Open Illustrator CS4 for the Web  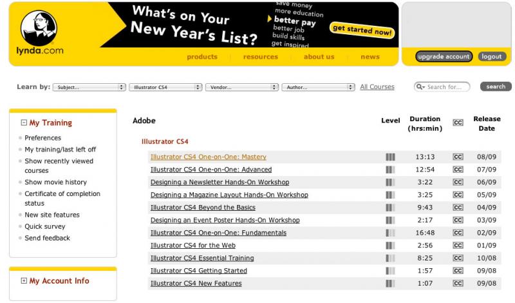[192, 246]
